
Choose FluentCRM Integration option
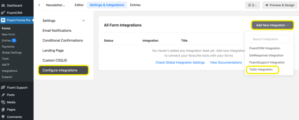click(x=265, y=48)
